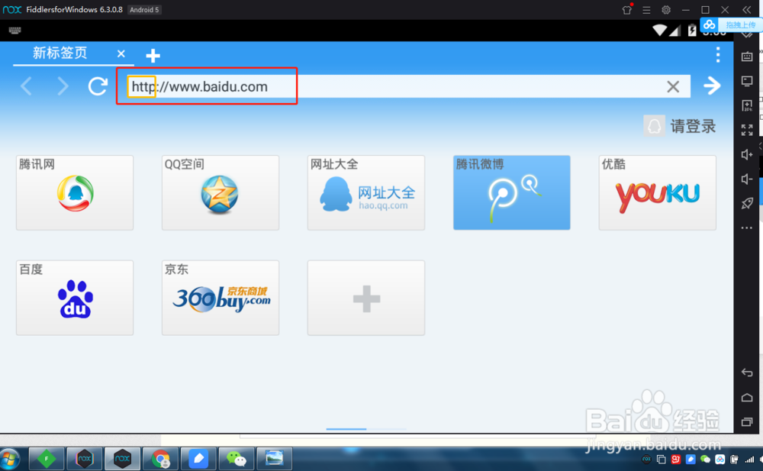Viewport: 763px width, 471px height.
Task: Click the fullscreen expand icon in sidebar
Action: click(x=747, y=131)
